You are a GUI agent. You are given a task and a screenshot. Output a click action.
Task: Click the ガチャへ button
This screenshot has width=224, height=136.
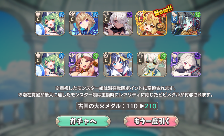(x=83, y=121)
